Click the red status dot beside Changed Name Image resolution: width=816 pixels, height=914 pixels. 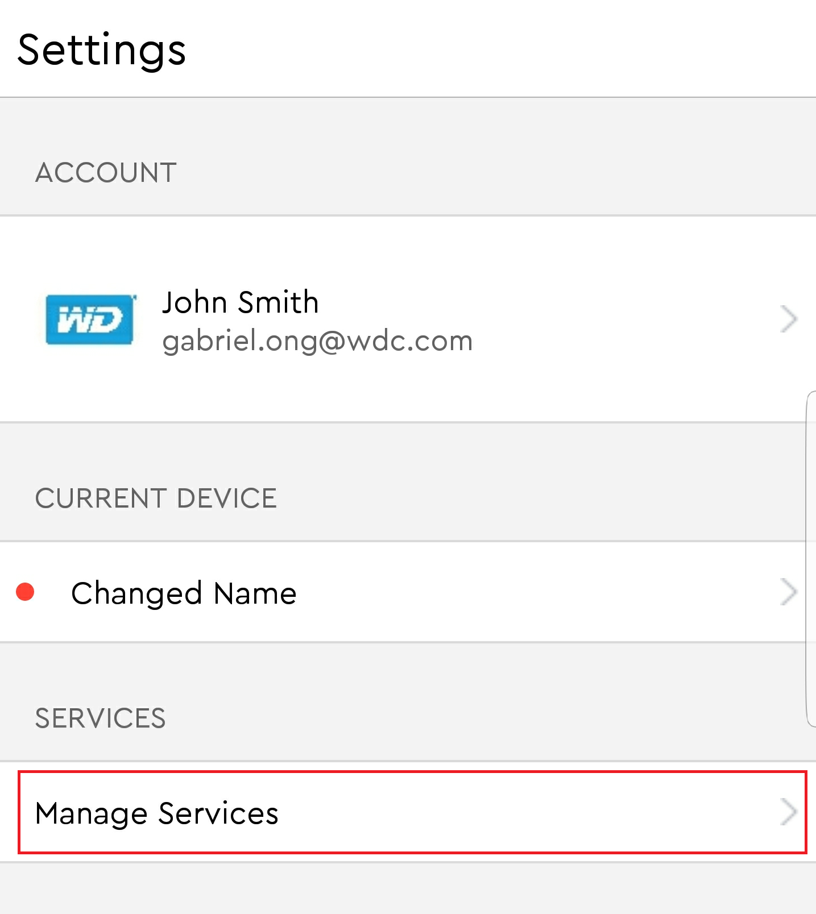[25, 592]
